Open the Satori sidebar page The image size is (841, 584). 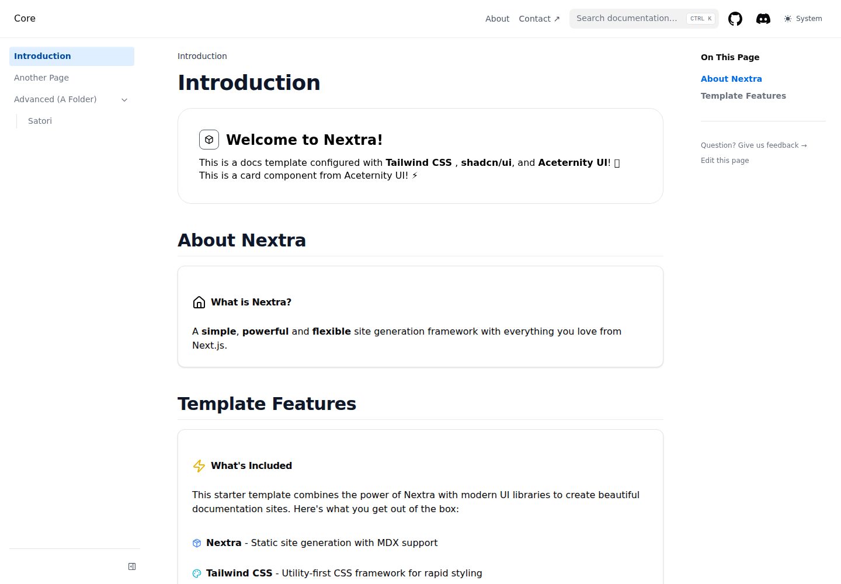(x=79, y=121)
